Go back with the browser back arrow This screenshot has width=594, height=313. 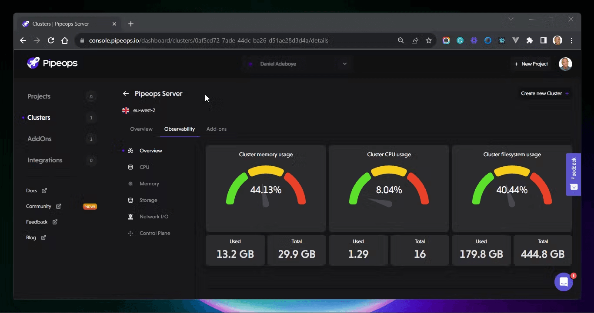(23, 40)
